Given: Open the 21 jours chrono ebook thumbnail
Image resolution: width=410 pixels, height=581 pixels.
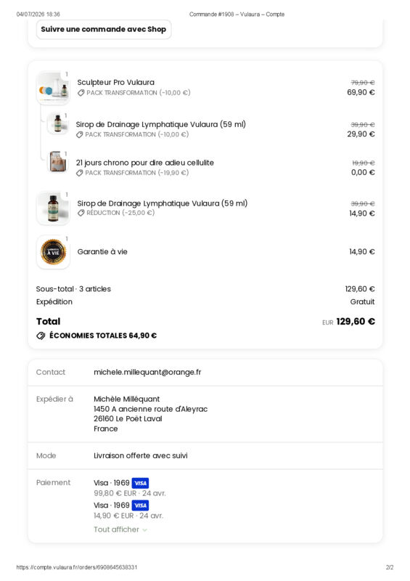Looking at the screenshot, I should point(57,161).
